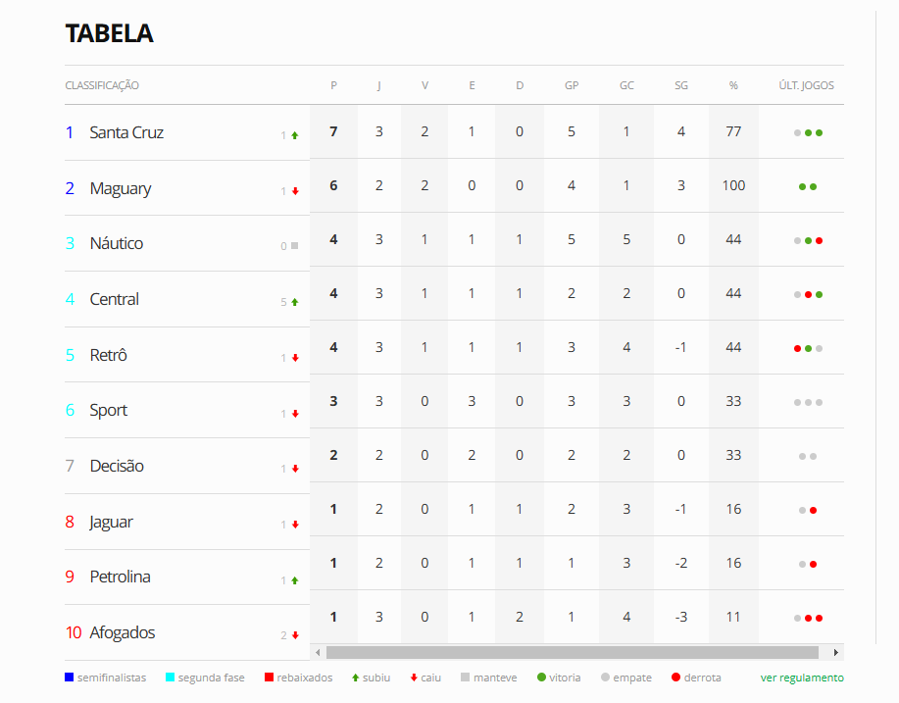The height and width of the screenshot is (703, 899).
Task: Click the green up arrow beside Santa Cruz
Action: 295,135
